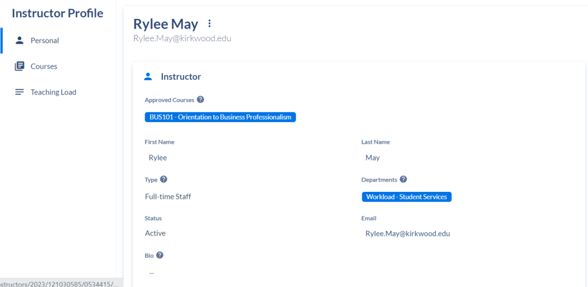The width and height of the screenshot is (588, 287).
Task: Click the BUS101 Orientation course tag
Action: 220,117
